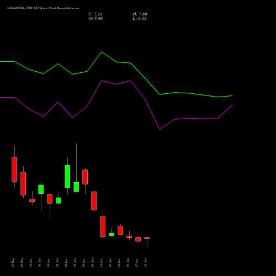The width and height of the screenshot is (276, 276).
Task: Select the close value 'C: 7.15'
Action: pyautogui.click(x=95, y=14)
